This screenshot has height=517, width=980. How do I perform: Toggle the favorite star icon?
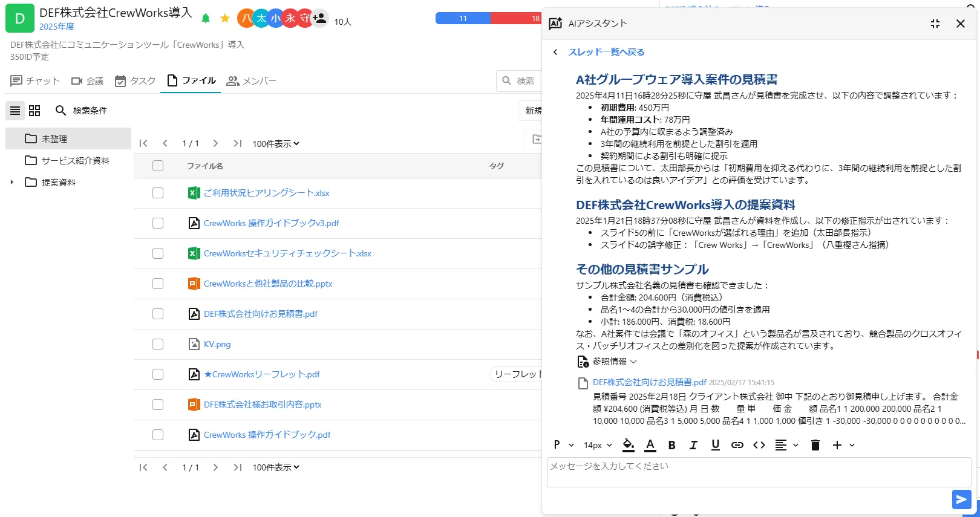[x=225, y=19]
